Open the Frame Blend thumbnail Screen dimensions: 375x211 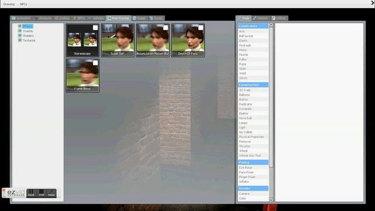(83, 76)
